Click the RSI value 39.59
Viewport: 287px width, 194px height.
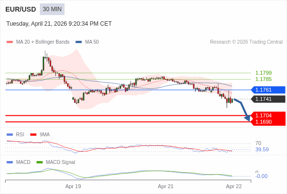coord(262,150)
